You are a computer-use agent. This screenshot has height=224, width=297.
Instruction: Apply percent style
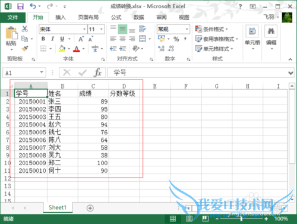(176, 39)
